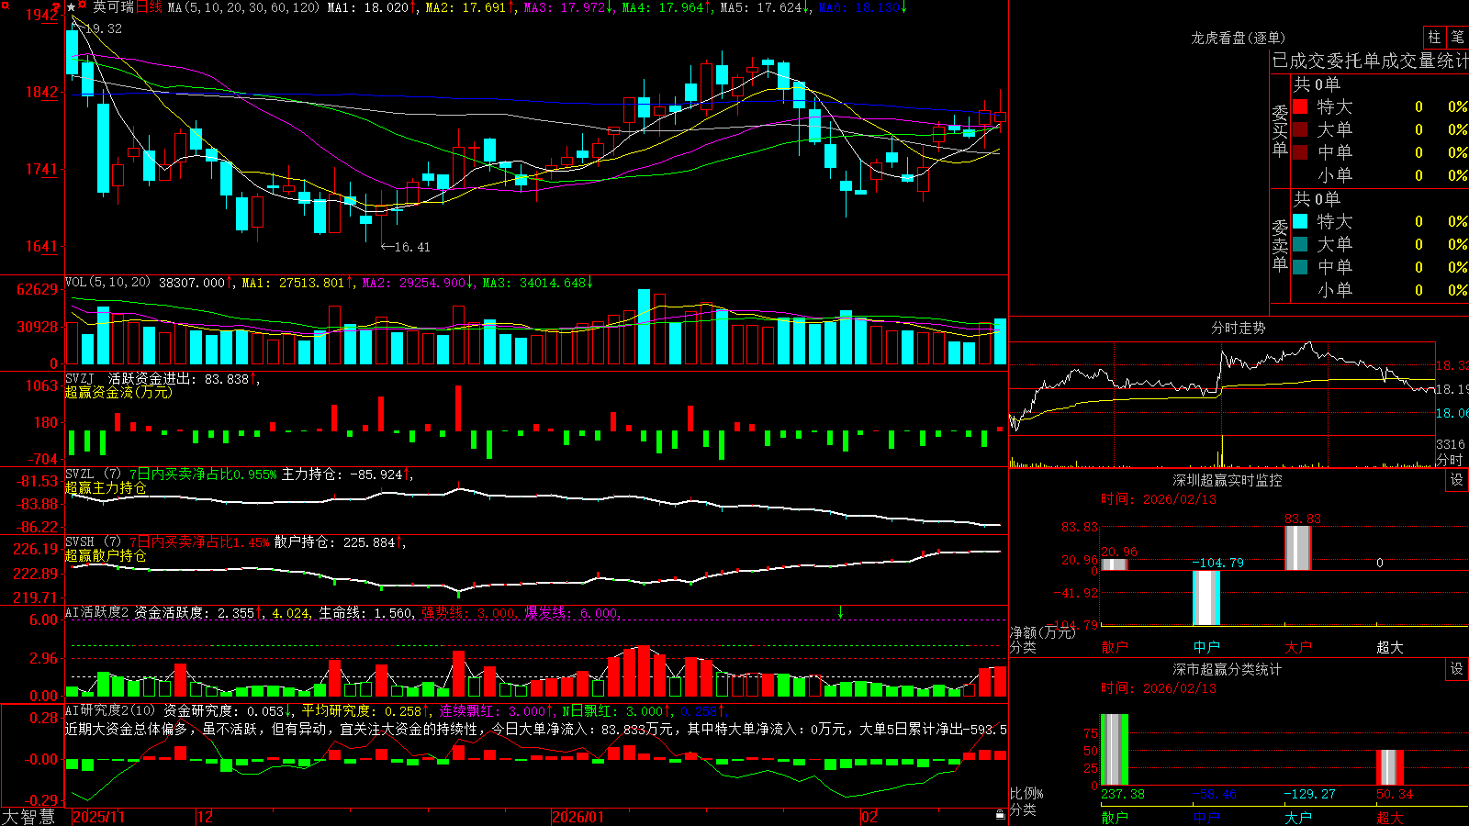Click the teal 中单 sell-order swatch
The height and width of the screenshot is (826, 1469).
click(x=1300, y=267)
